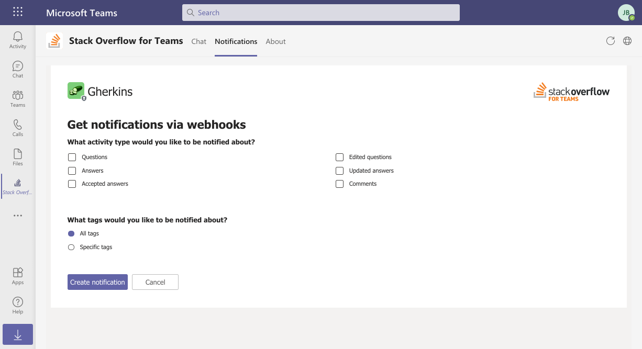The height and width of the screenshot is (349, 642).
Task: Open the Activity feed bell icon
Action: click(18, 40)
